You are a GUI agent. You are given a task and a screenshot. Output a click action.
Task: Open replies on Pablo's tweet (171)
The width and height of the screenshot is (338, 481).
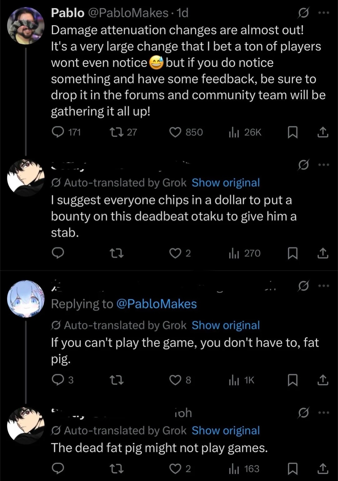coord(58,132)
